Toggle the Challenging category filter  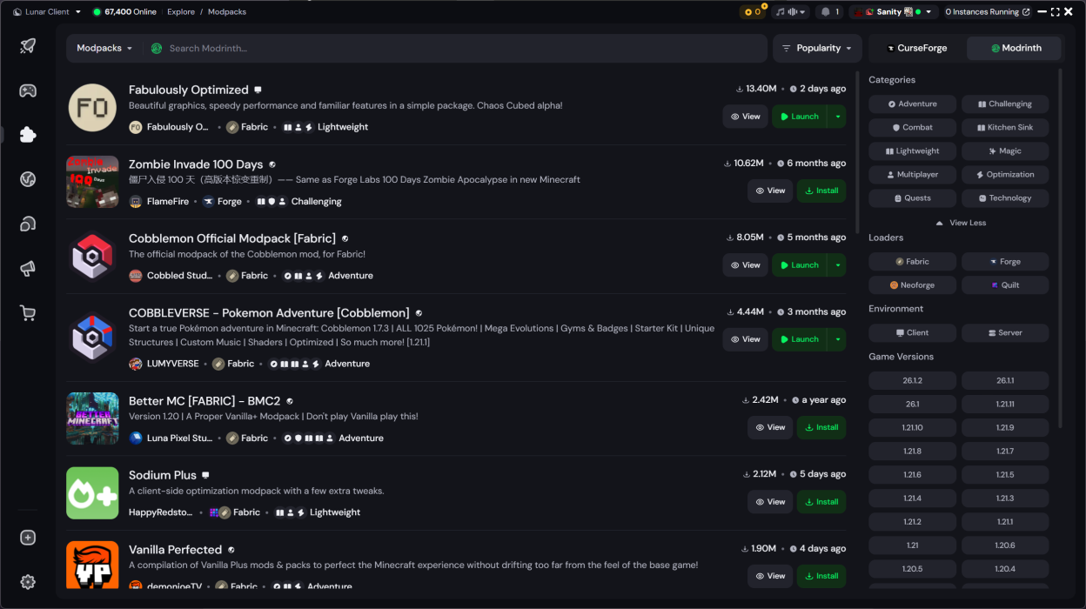[x=1005, y=104]
